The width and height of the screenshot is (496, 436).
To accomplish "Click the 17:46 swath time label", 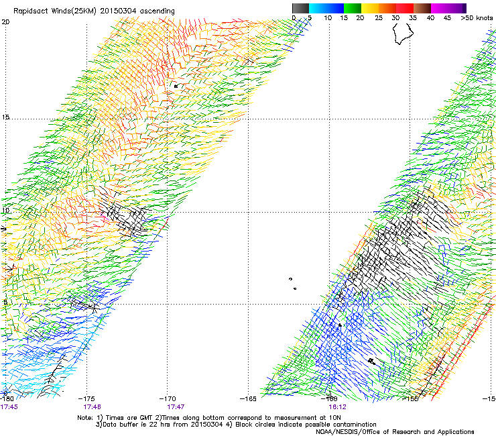I will coord(92,406).
